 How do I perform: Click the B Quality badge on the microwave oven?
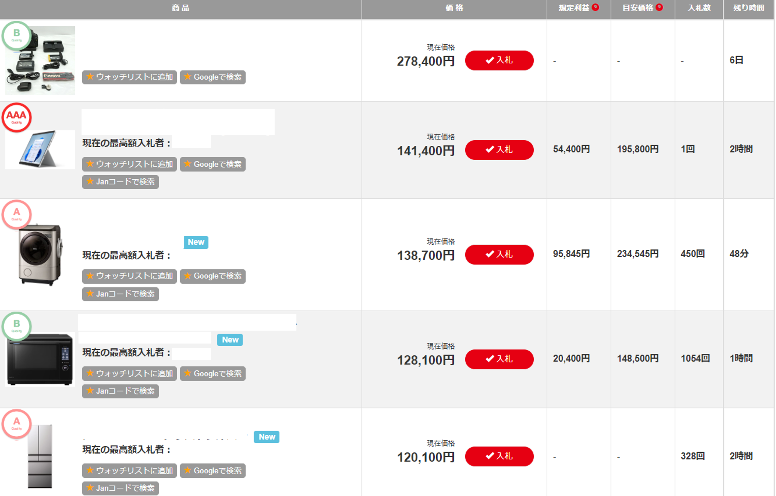[17, 326]
